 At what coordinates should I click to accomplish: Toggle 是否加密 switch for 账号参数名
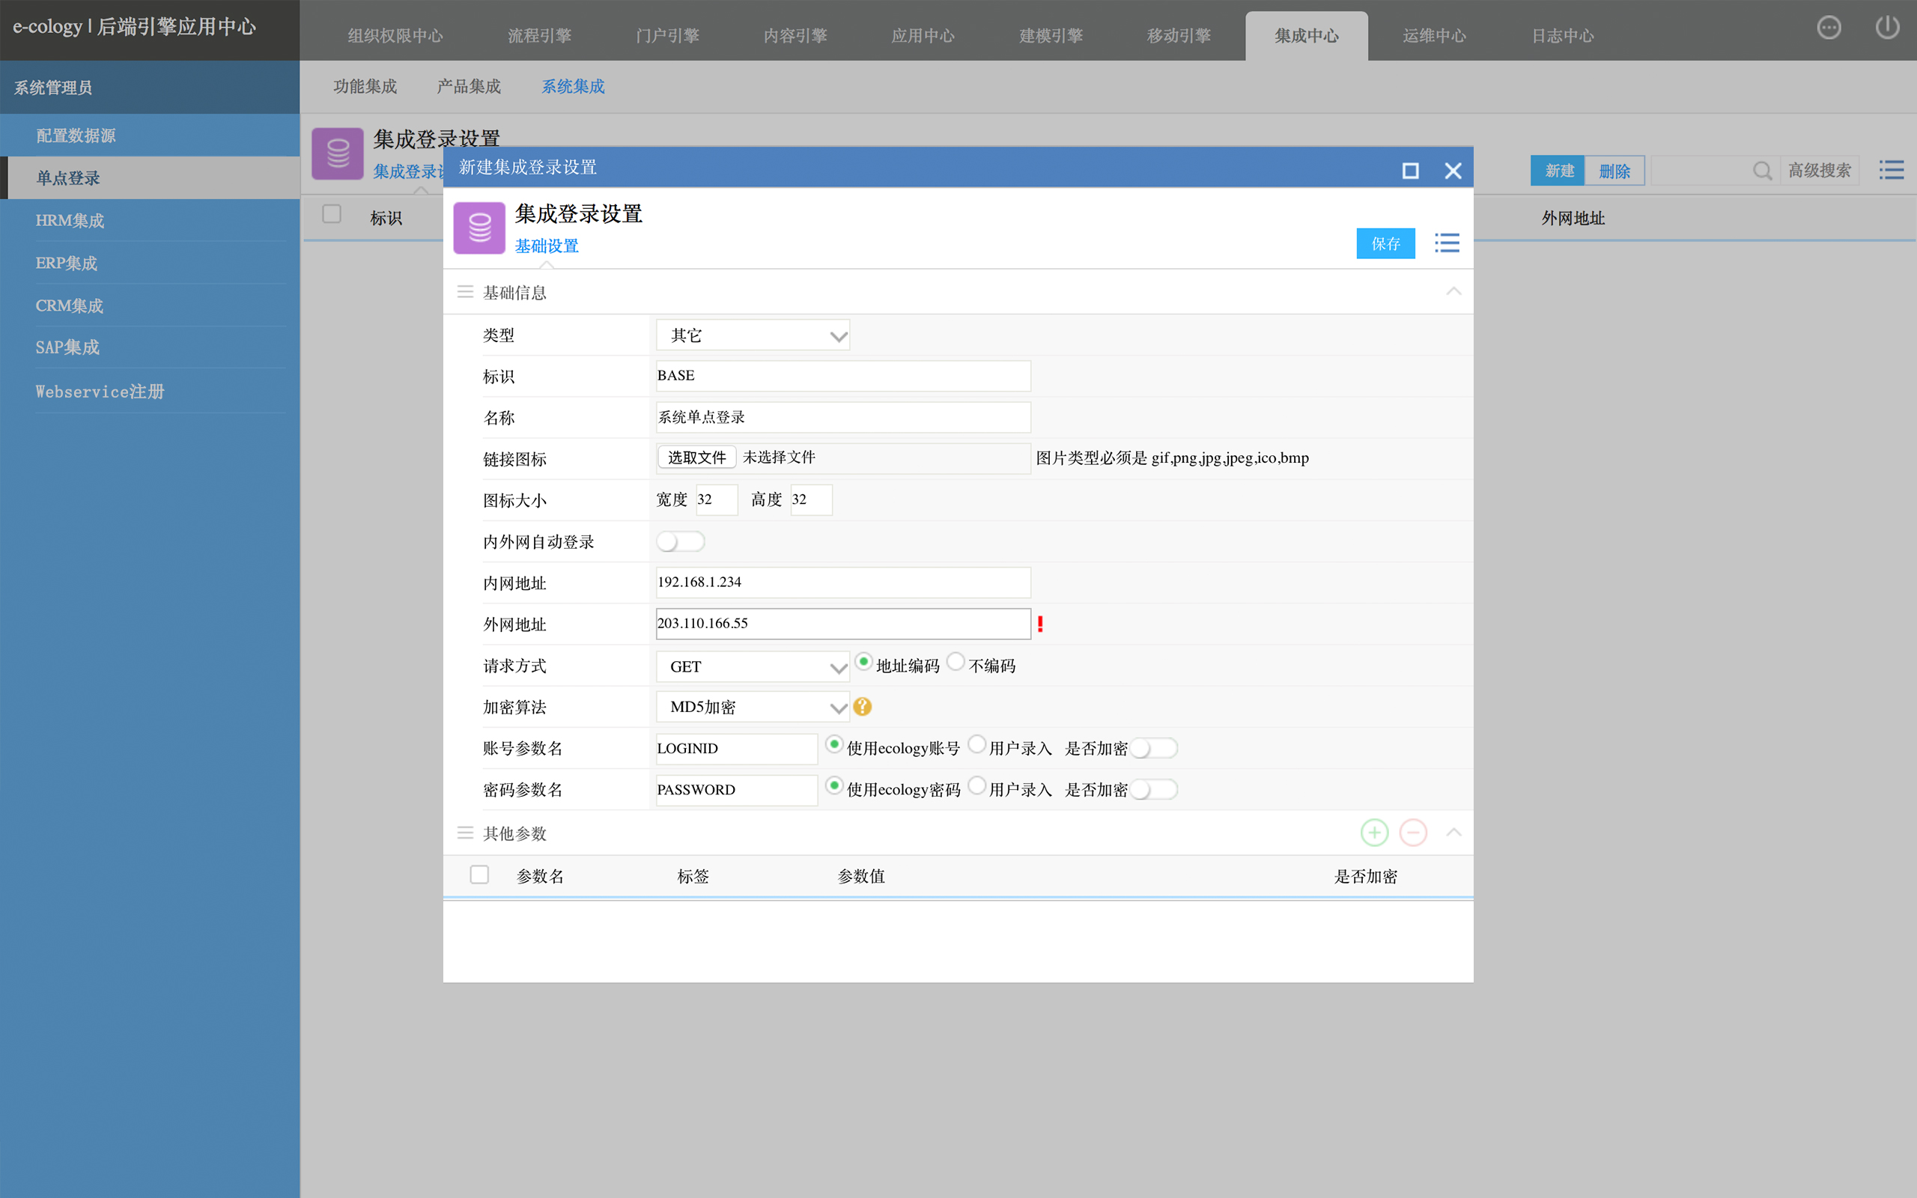pyautogui.click(x=1153, y=748)
